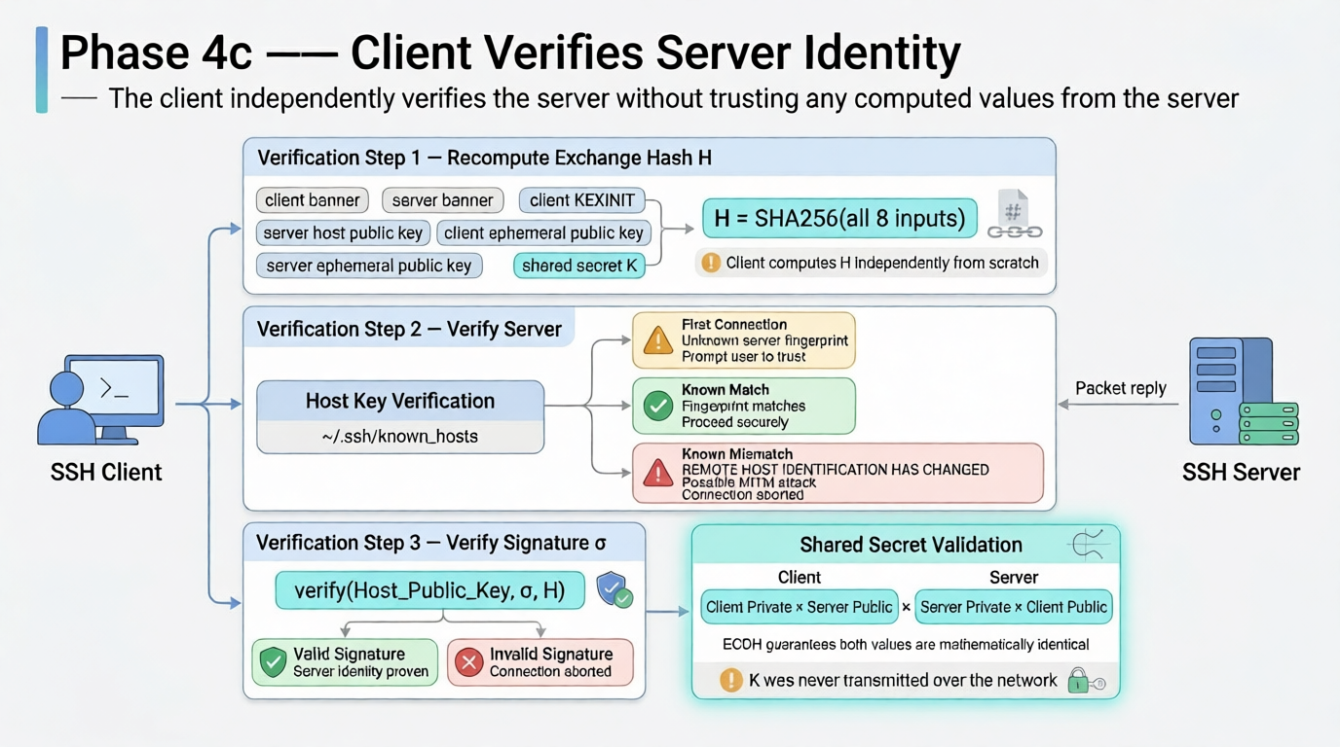The image size is (1340, 747).
Task: Click the 'Possible MITM attack' line
Action: (x=749, y=482)
